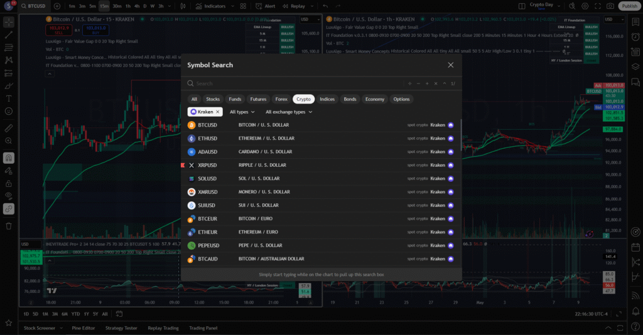Screen dimensions: 643x335
Task: Toggle lock all drawing tools
Action: (9, 183)
